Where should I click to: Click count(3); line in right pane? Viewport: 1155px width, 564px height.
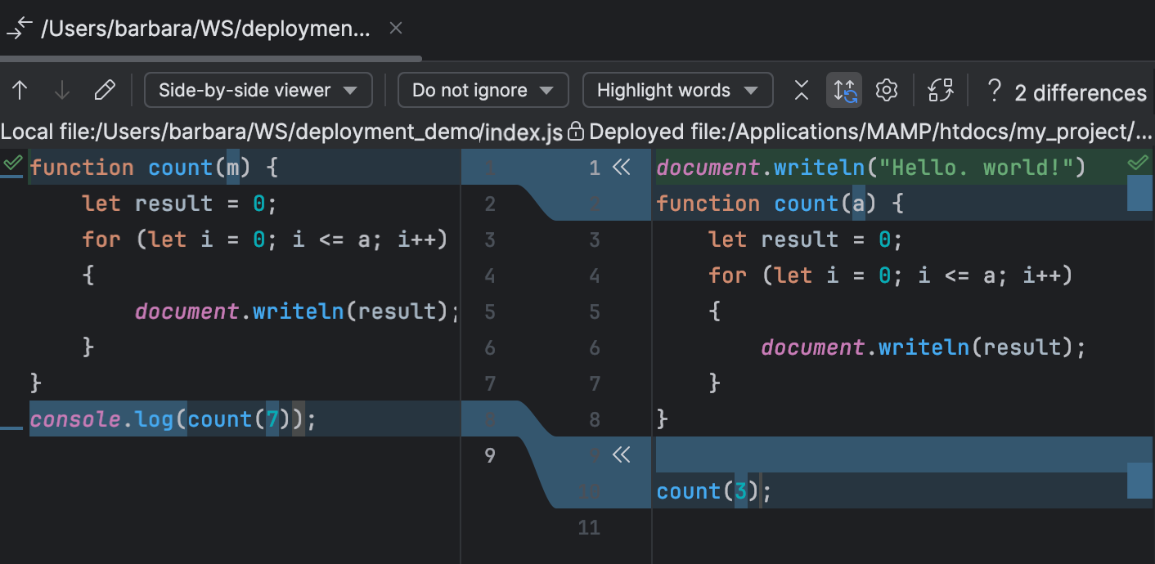pyautogui.click(x=714, y=491)
